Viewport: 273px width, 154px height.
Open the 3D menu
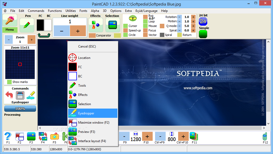pos(105,11)
